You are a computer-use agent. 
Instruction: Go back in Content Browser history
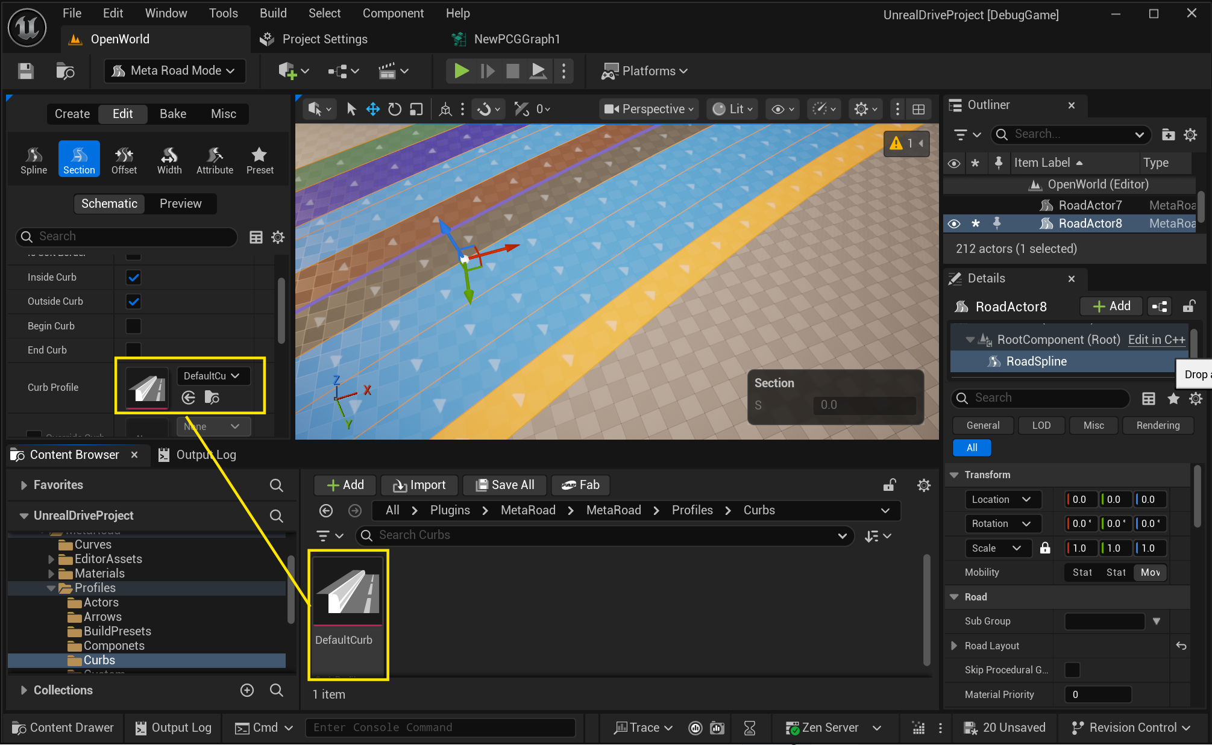click(x=326, y=511)
